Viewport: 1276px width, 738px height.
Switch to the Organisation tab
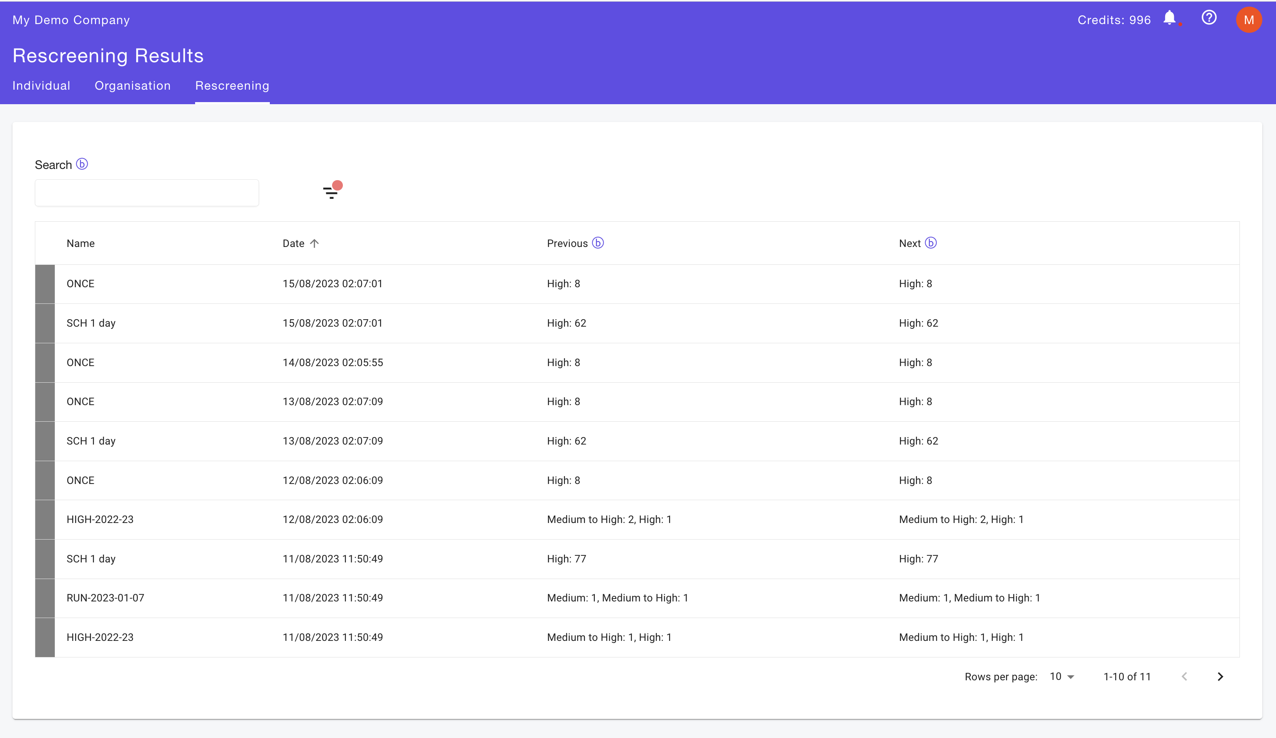(x=133, y=86)
